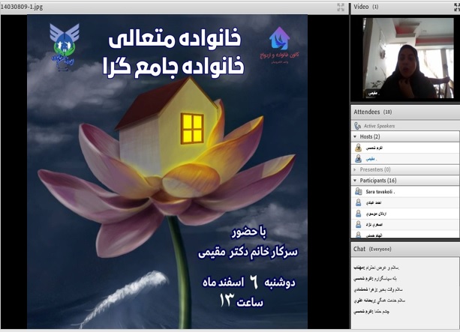This screenshot has height=332, width=460.
Task: Click the مقیمی name tag on video
Action: (x=373, y=94)
